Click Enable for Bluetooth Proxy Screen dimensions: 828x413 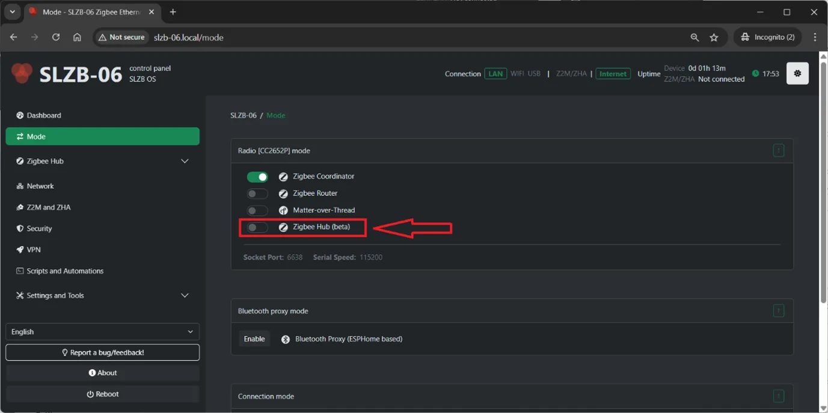tap(254, 339)
